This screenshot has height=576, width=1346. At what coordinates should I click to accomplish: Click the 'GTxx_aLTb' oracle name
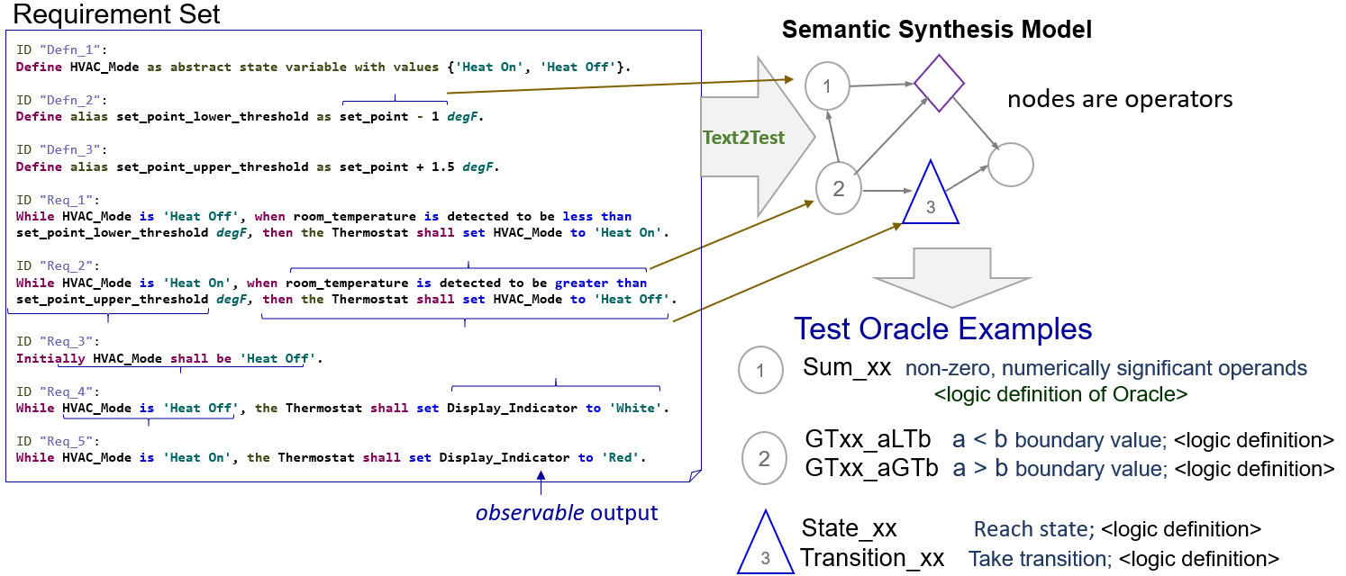(873, 441)
